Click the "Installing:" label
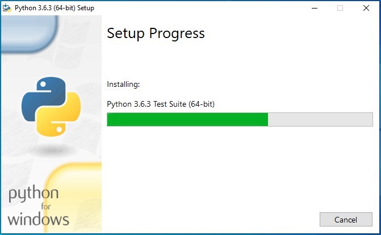 tap(123, 85)
